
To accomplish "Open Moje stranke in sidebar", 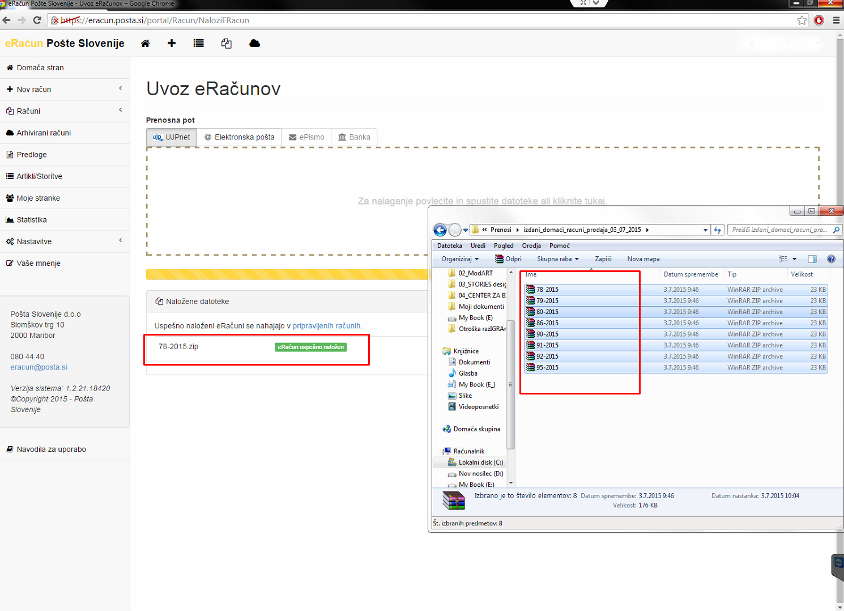I will point(65,198).
